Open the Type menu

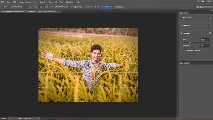(x=35, y=2)
